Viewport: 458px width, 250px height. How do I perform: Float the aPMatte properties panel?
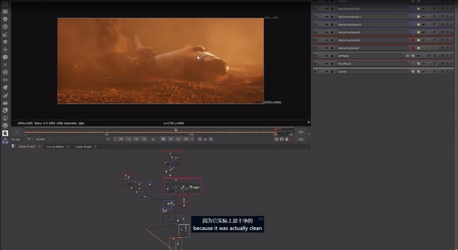point(447,56)
